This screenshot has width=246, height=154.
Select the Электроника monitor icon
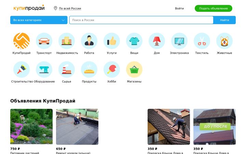pyautogui.click(x=179, y=41)
